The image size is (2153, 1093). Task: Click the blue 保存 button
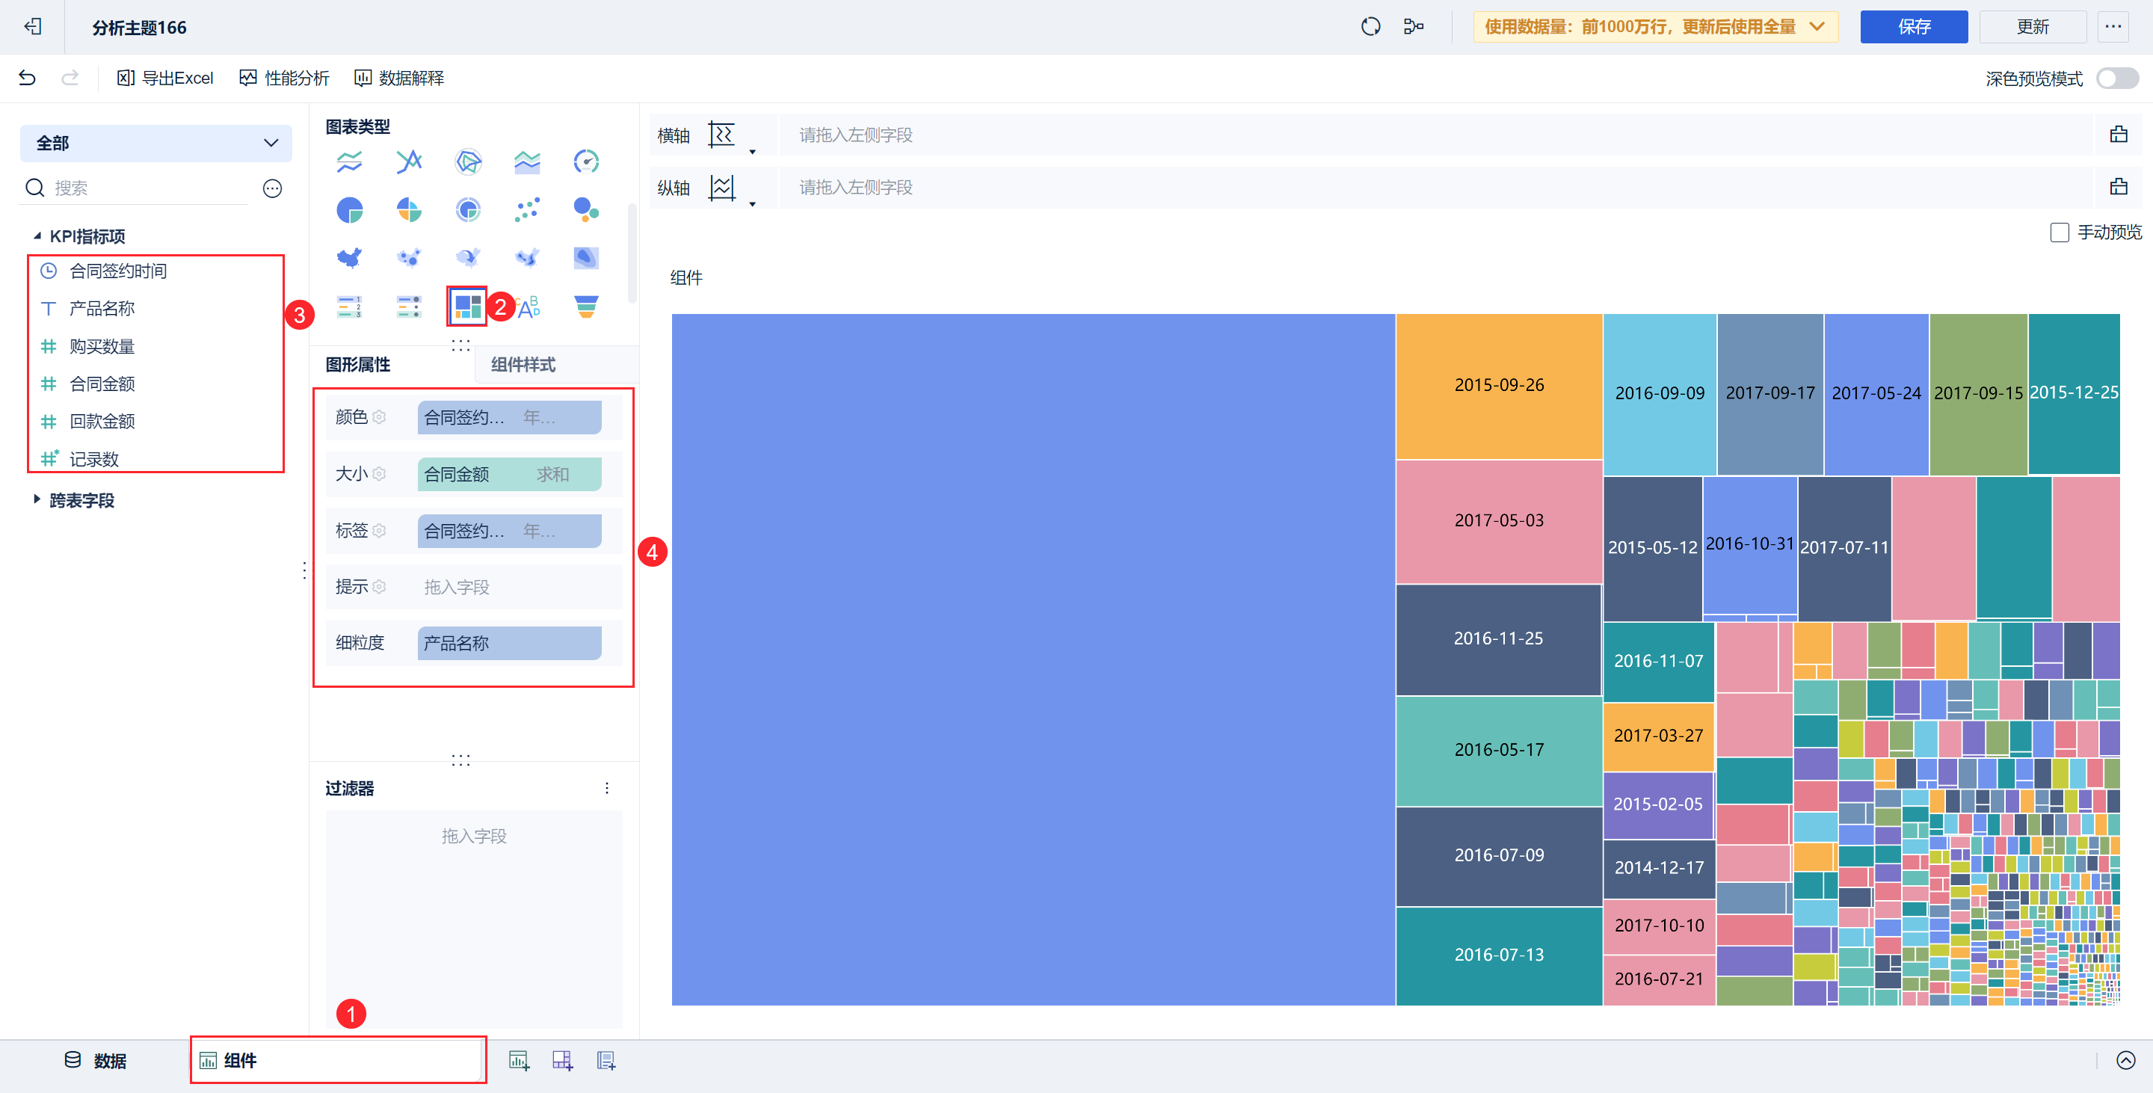[1913, 27]
